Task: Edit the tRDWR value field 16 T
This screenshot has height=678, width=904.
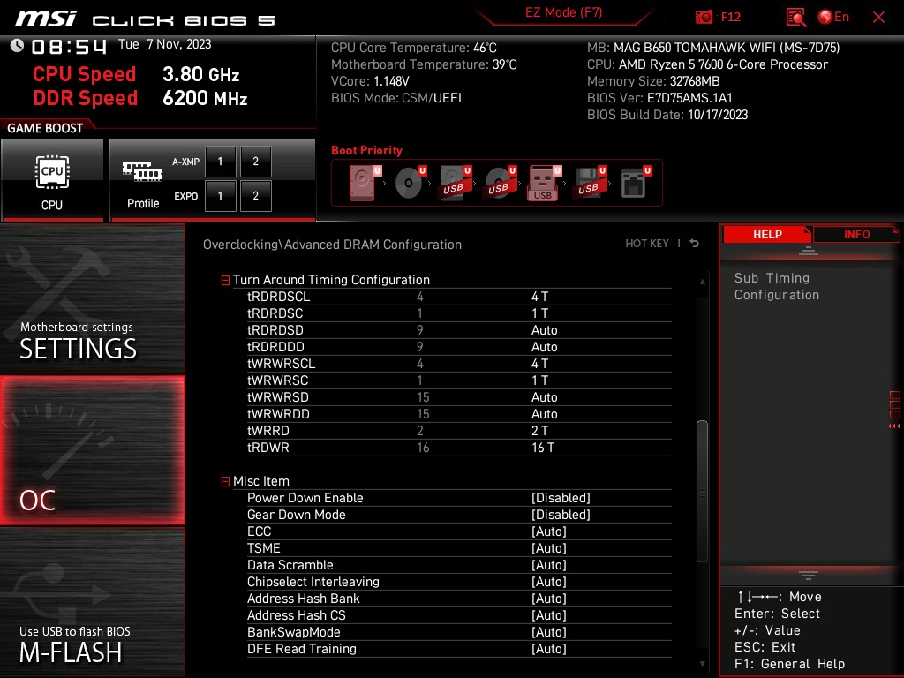Action: [543, 448]
